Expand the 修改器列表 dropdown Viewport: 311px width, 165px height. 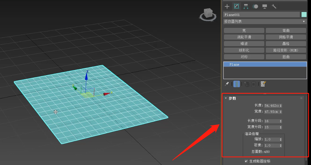(265, 21)
